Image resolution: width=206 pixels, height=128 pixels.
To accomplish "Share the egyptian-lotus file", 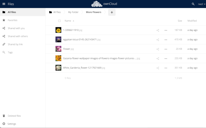I will coord(158,40).
